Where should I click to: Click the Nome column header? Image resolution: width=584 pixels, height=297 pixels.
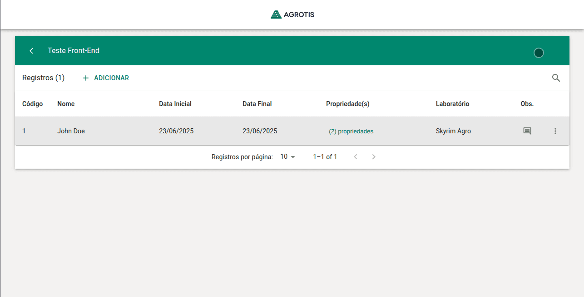pyautogui.click(x=66, y=104)
